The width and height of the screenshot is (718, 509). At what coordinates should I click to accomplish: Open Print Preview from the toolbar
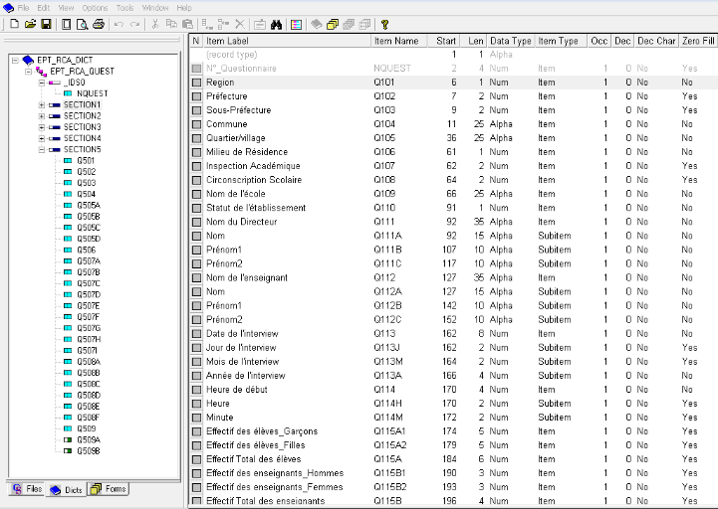[83, 24]
